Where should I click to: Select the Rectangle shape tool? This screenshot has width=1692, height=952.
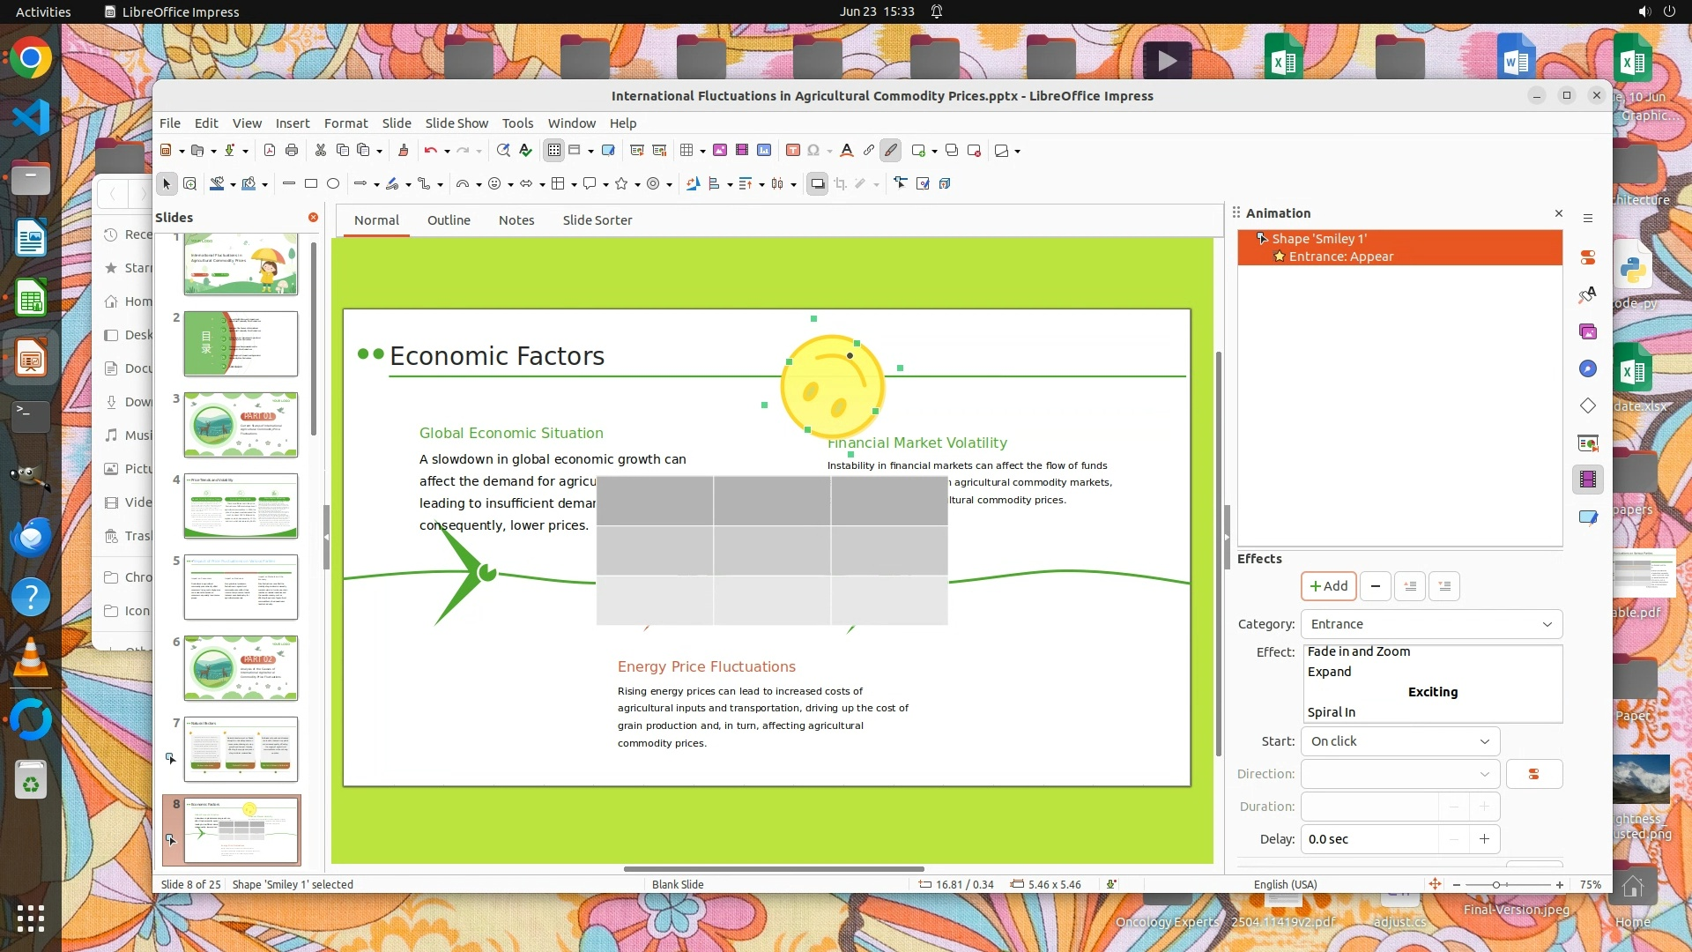click(x=311, y=184)
